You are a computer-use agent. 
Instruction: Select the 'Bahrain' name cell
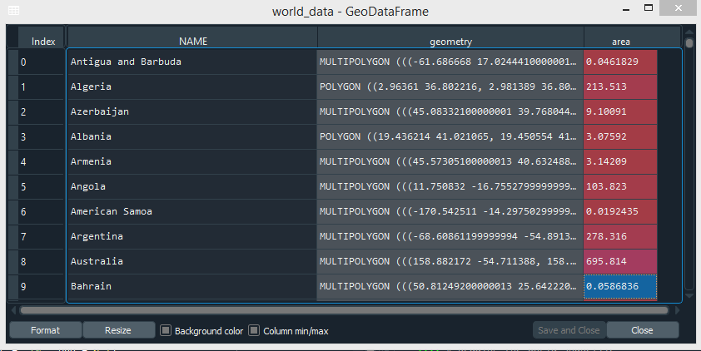click(191, 287)
